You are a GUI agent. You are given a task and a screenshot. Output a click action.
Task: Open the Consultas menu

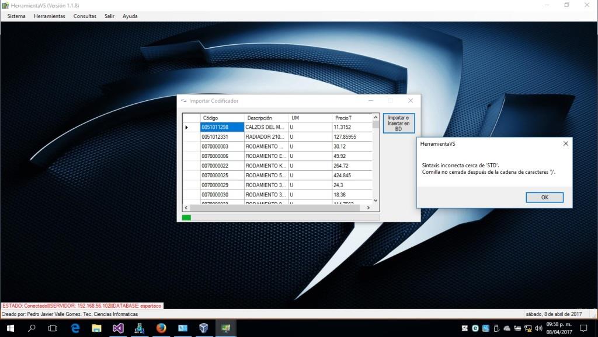pos(85,16)
